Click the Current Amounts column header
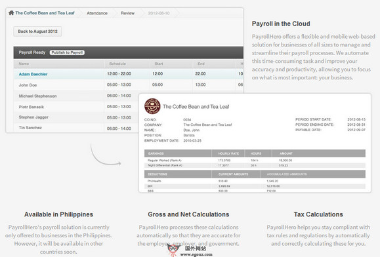380x257 pixels. (x=233, y=174)
